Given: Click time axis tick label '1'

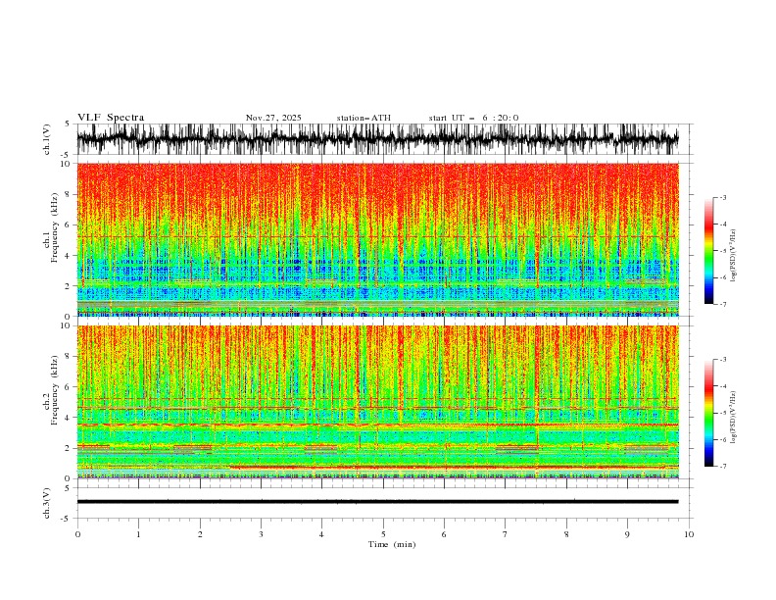Looking at the screenshot, I should click(x=138, y=534).
